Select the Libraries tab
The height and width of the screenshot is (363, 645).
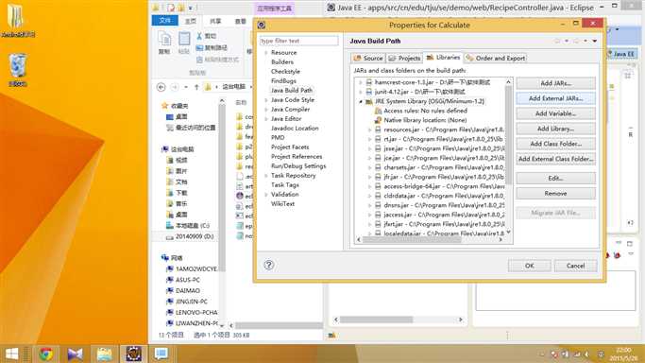point(443,58)
